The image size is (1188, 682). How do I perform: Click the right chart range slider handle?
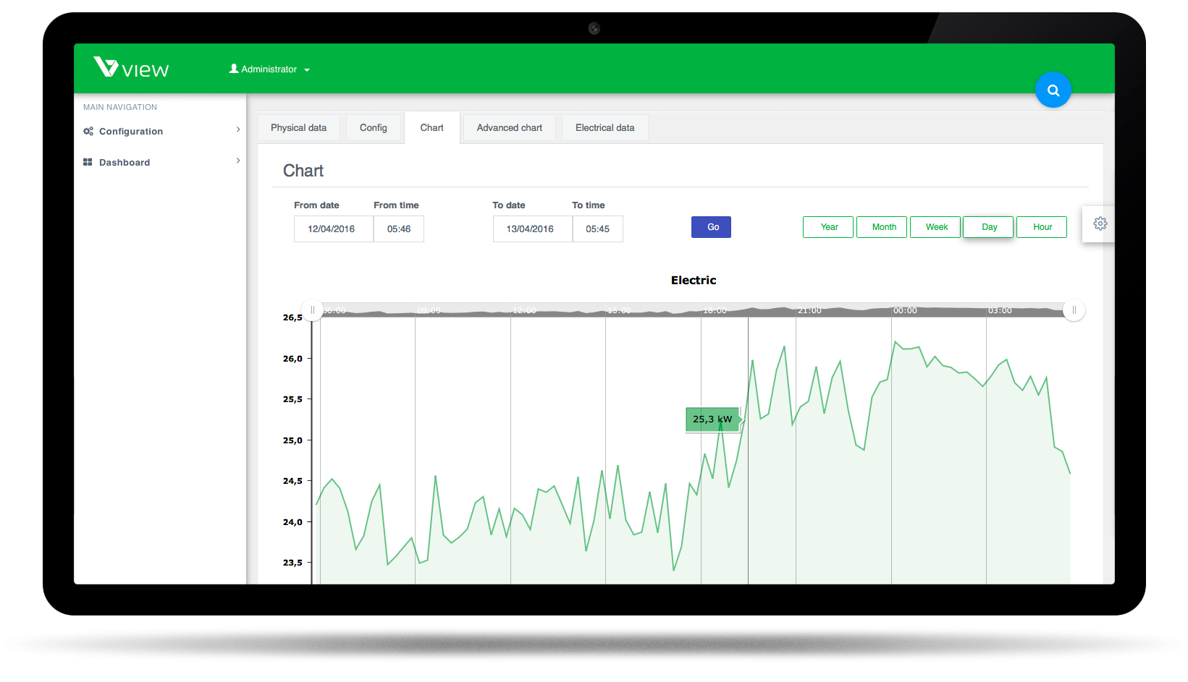point(1074,310)
